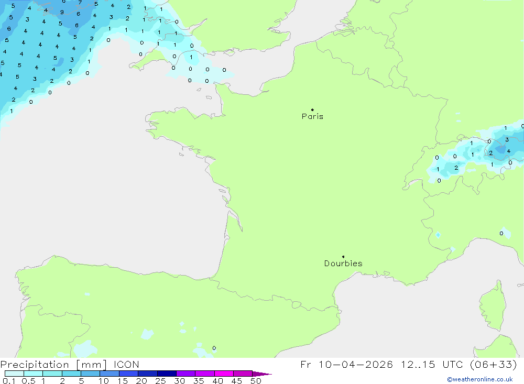
Task: Pick the 25–30 mm legend swatch
Action: [167, 374]
